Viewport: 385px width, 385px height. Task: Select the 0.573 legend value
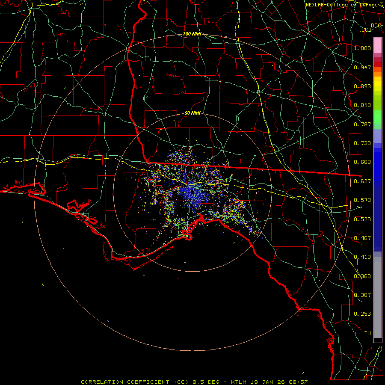(x=362, y=200)
